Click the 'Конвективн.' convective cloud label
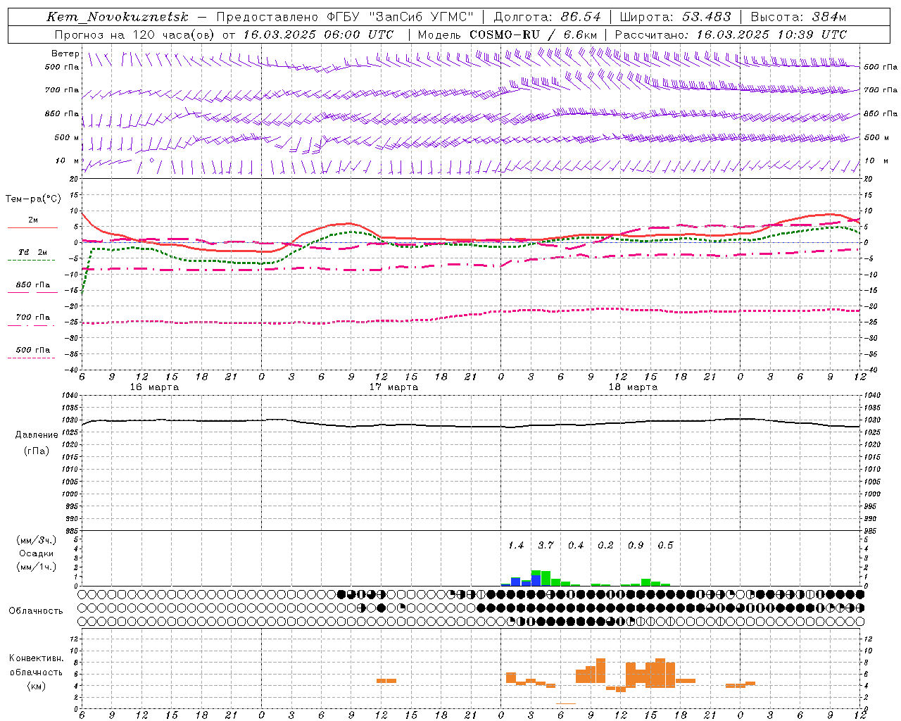 pos(37,658)
